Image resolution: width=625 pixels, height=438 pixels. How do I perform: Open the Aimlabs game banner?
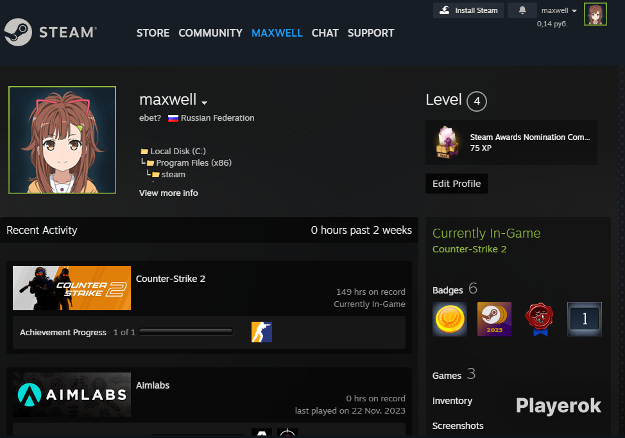(x=72, y=394)
